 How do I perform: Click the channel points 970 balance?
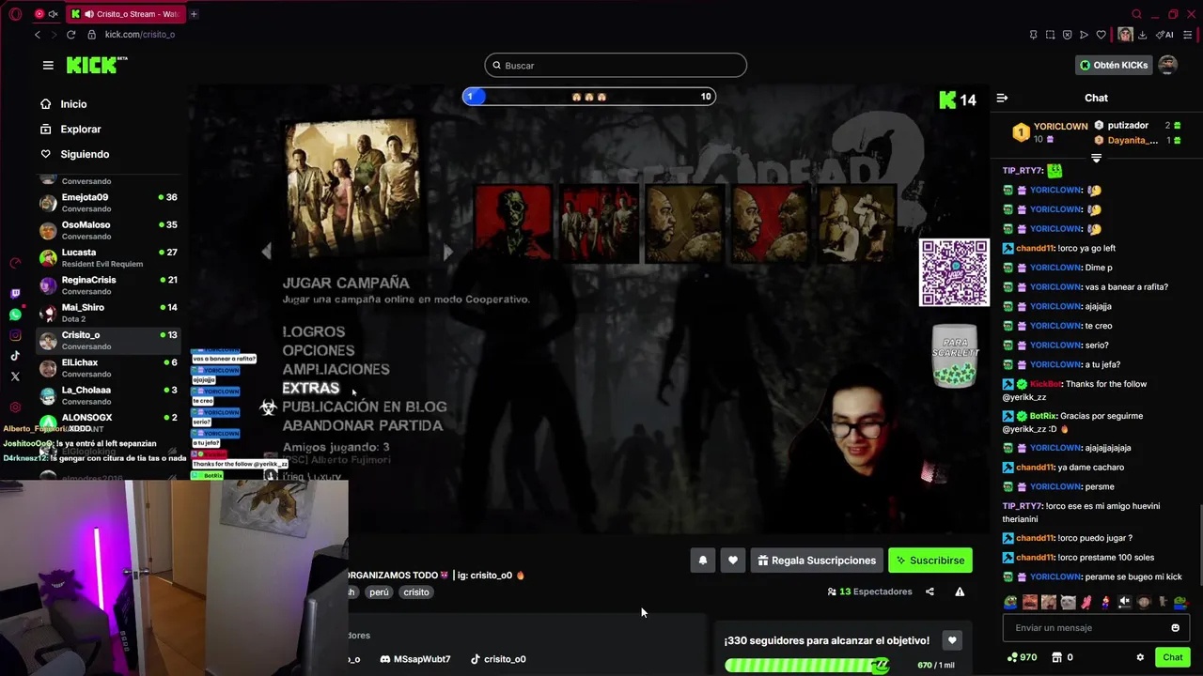[x=1022, y=657]
